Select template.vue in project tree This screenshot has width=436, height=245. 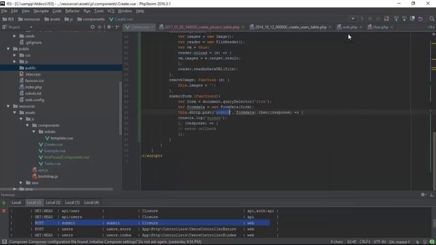pyautogui.click(x=59, y=138)
